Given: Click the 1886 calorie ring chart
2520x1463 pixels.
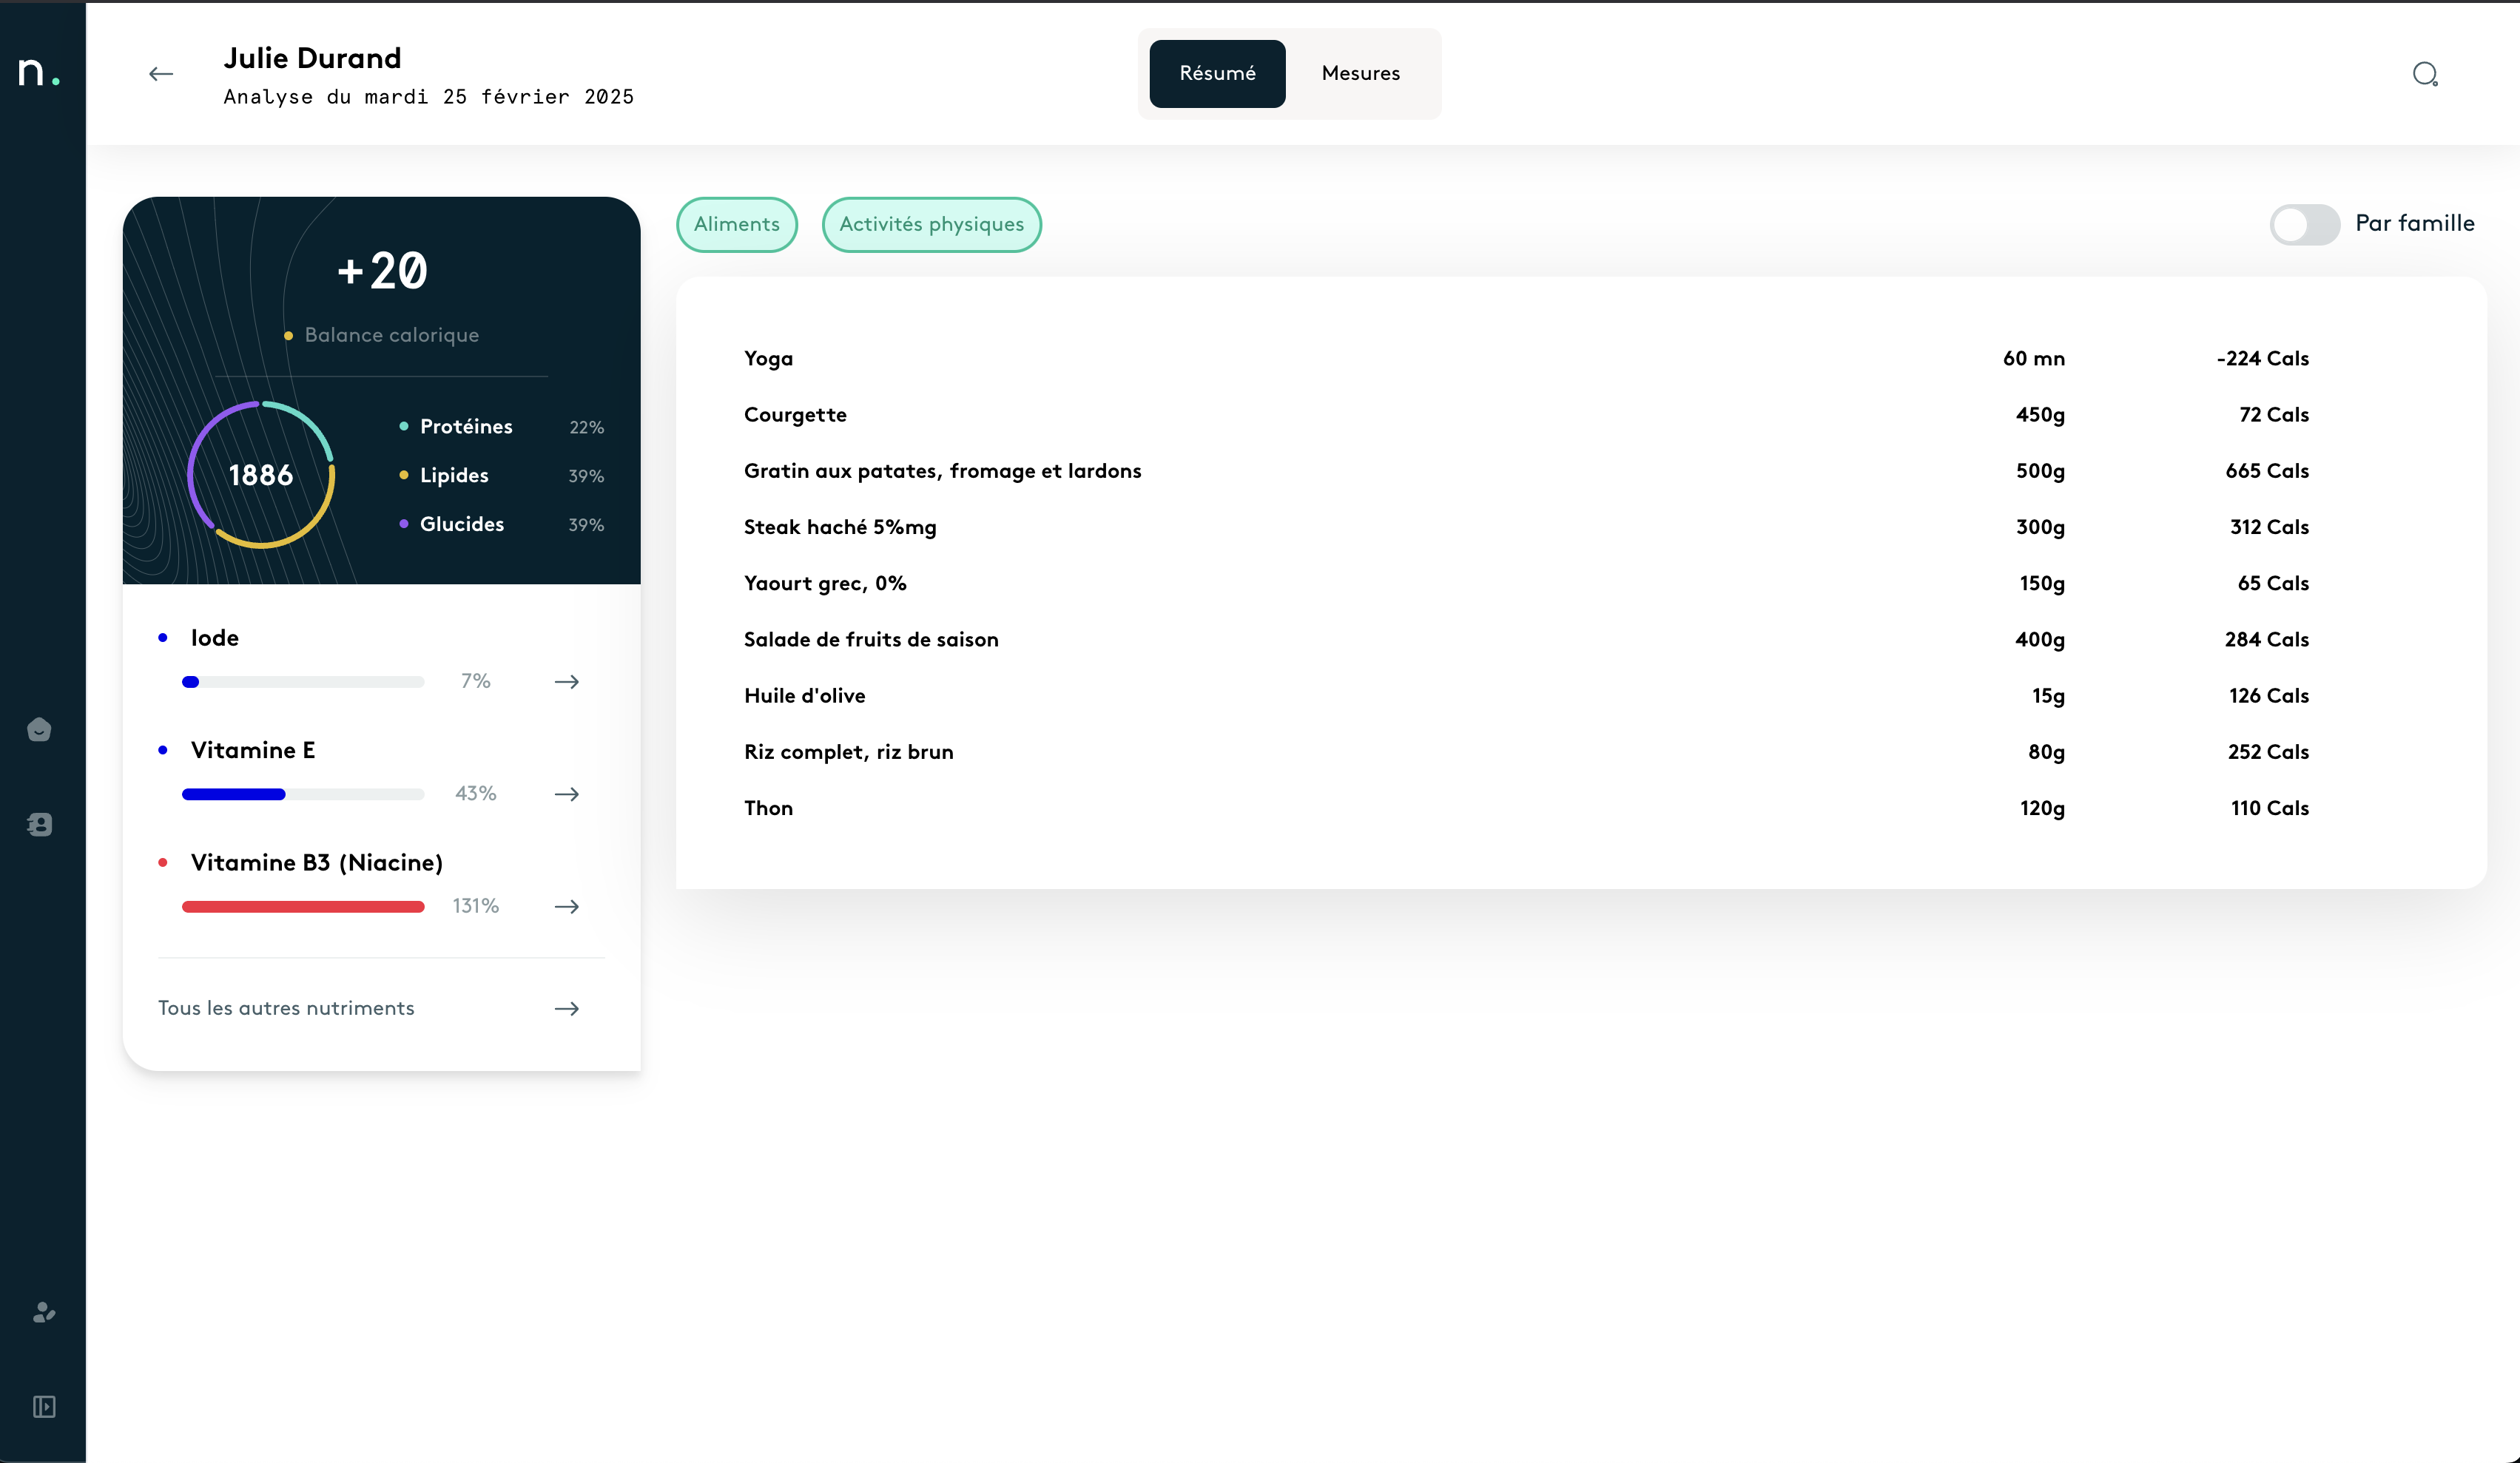Looking at the screenshot, I should pos(261,475).
